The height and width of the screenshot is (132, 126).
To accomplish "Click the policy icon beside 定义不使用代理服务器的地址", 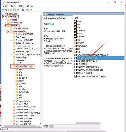I will click(75, 67).
